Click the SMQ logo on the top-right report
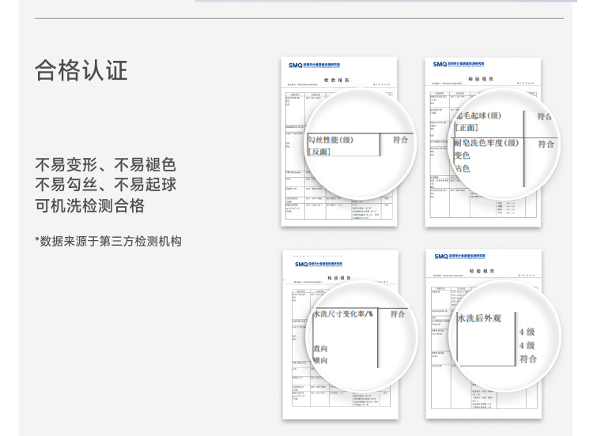This screenshot has width=593, height=436. point(441,64)
